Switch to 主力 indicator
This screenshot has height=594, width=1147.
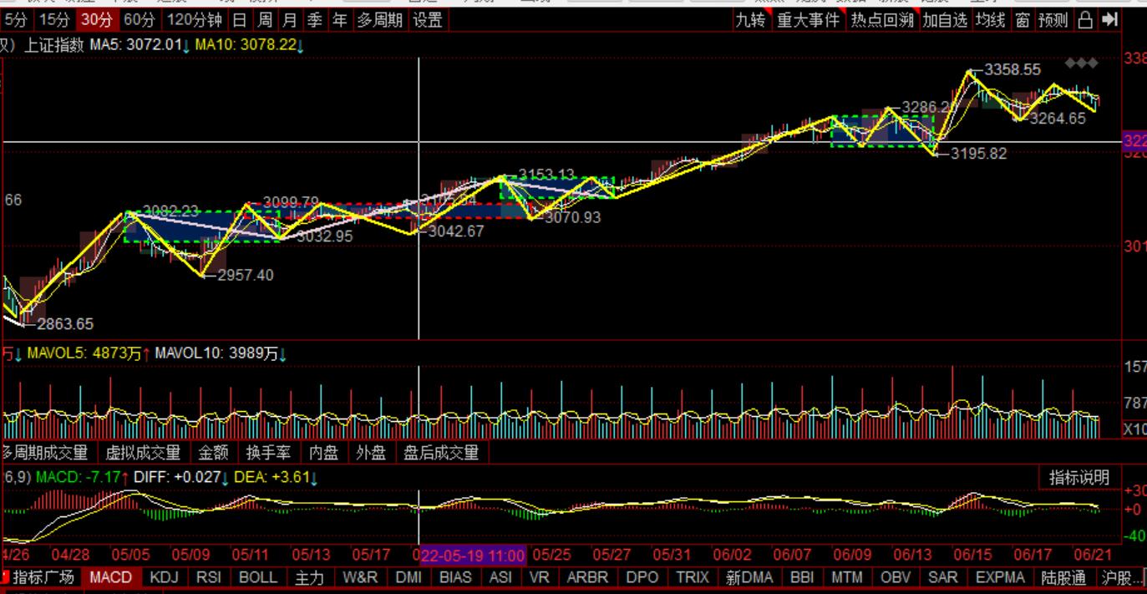coord(308,577)
